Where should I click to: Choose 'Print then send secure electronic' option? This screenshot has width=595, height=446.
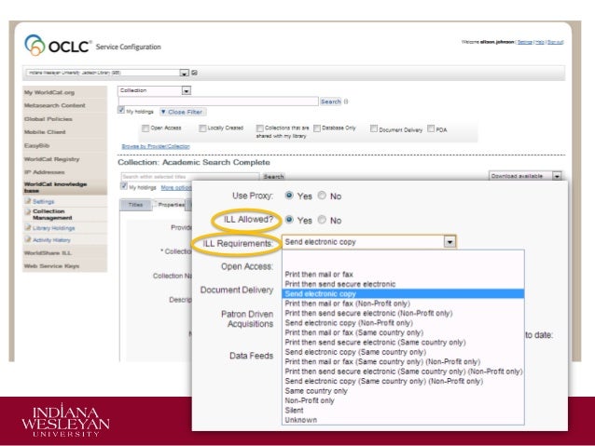pyautogui.click(x=340, y=284)
